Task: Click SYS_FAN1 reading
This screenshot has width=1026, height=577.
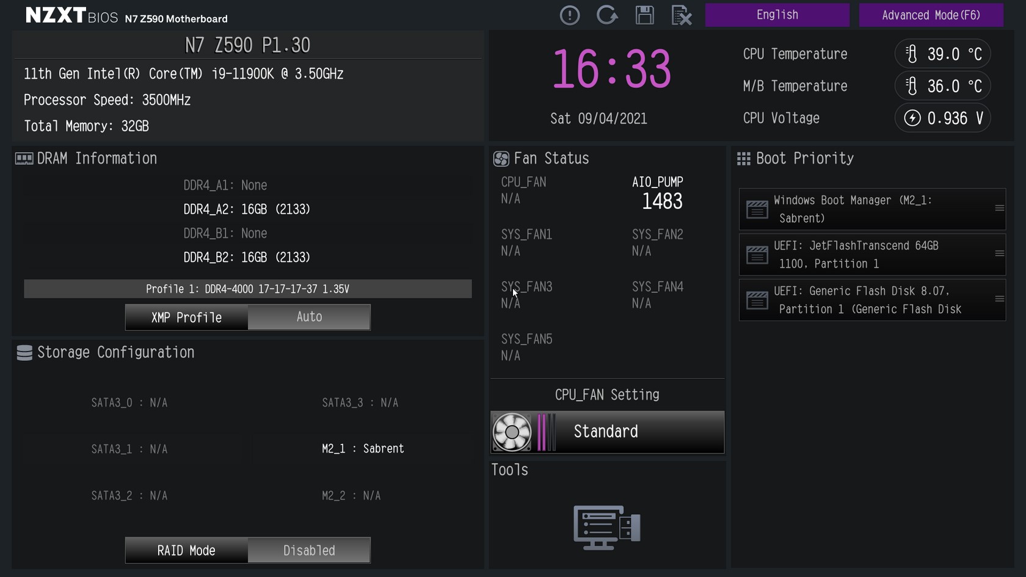Action: [526, 242]
